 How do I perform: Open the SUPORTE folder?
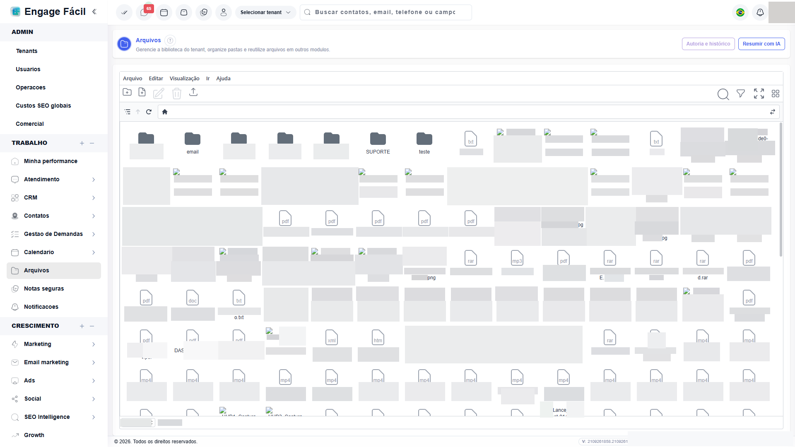pos(378,143)
